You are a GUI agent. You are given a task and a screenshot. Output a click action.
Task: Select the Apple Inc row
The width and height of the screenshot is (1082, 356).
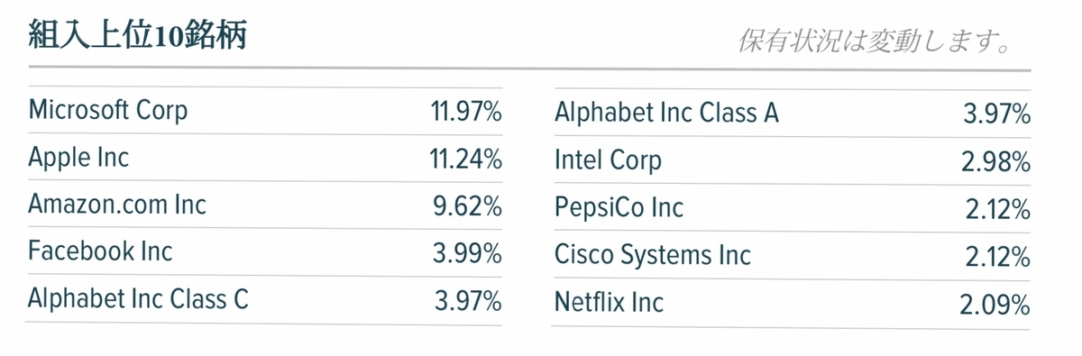click(264, 159)
